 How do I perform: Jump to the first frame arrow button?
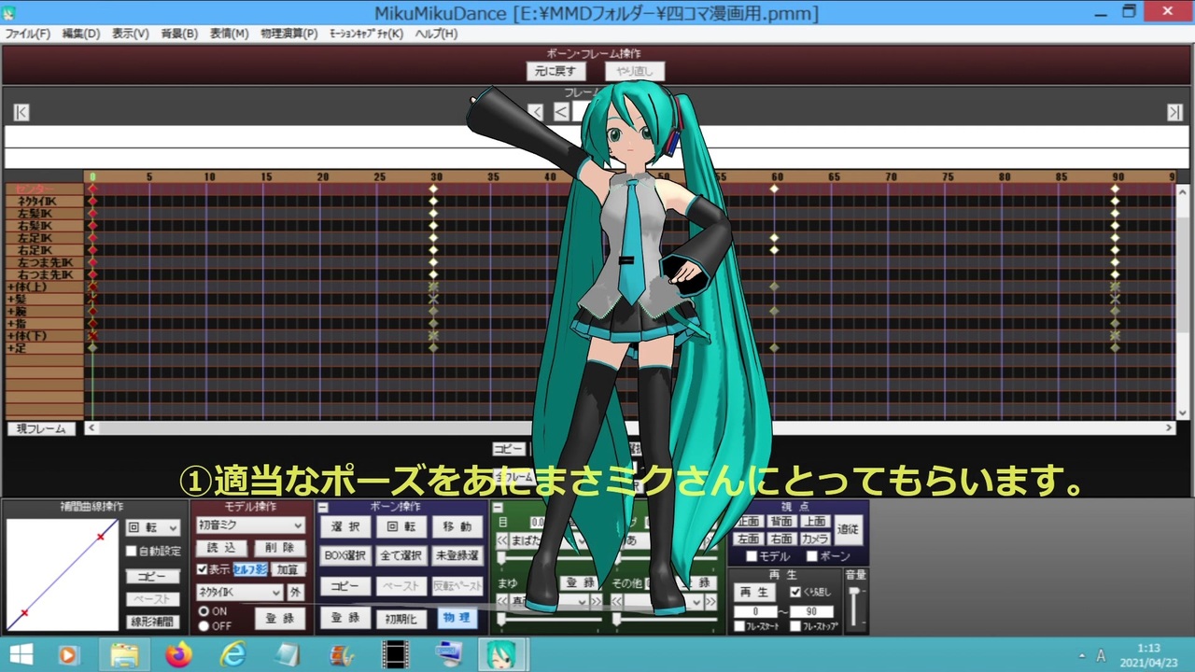(x=21, y=113)
